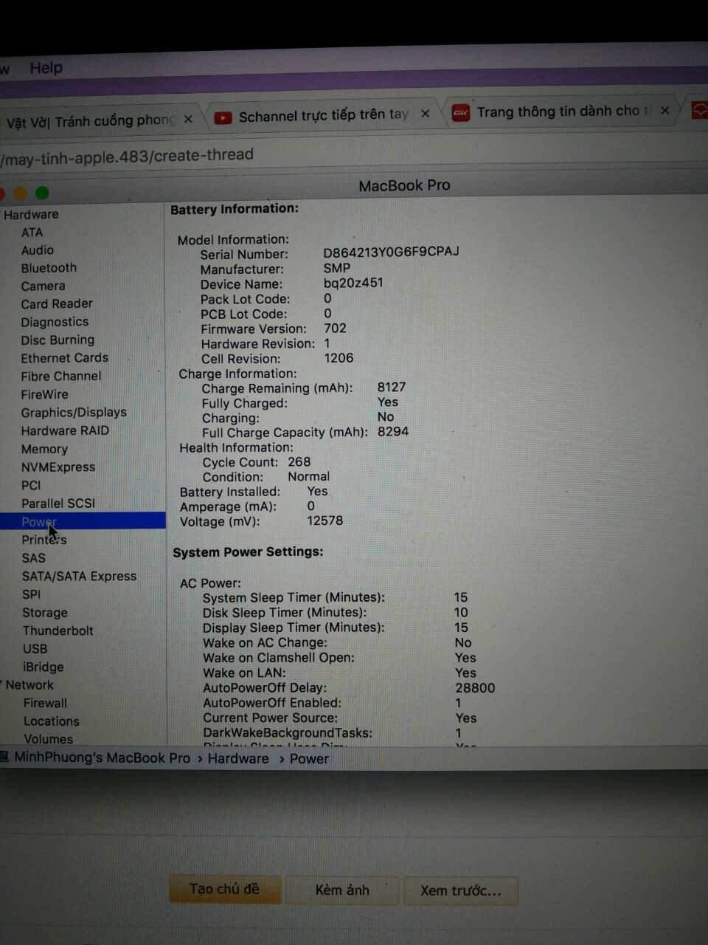The height and width of the screenshot is (945, 708).
Task: Click the Battery Information heading
Action: [235, 210]
